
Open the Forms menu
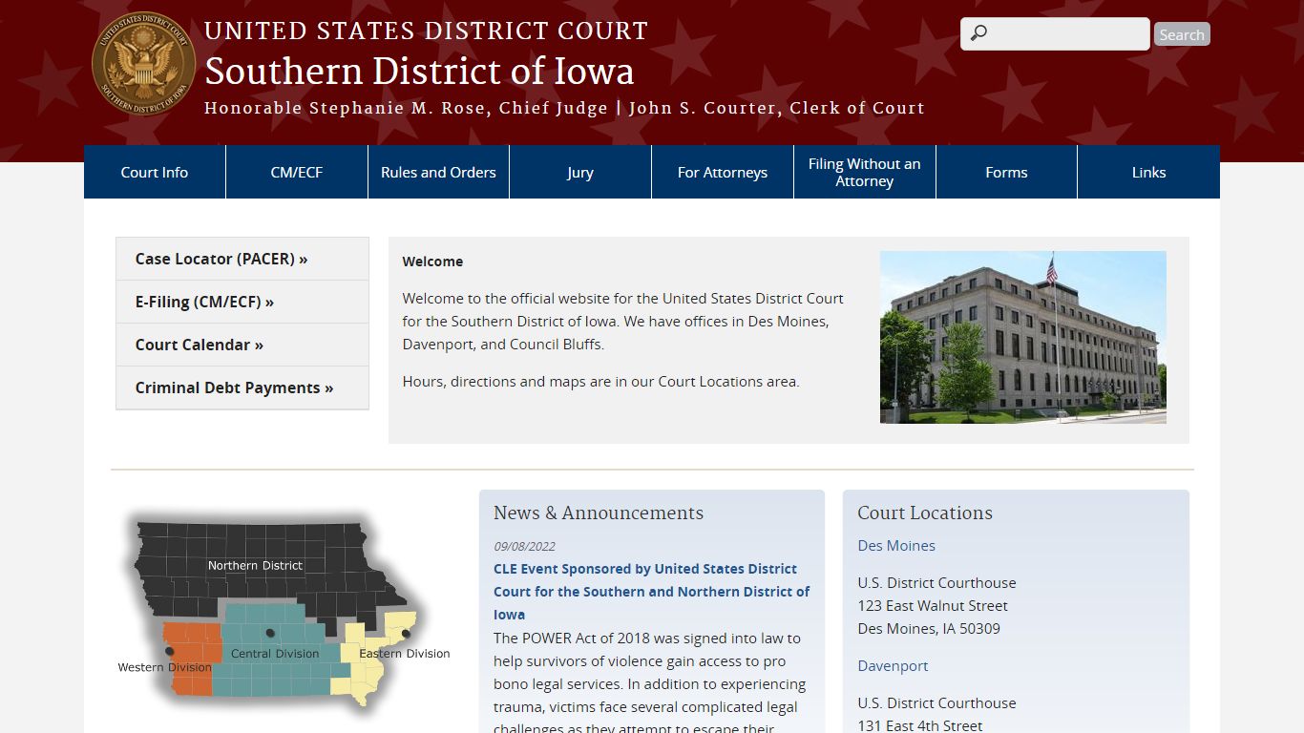pos(1006,172)
